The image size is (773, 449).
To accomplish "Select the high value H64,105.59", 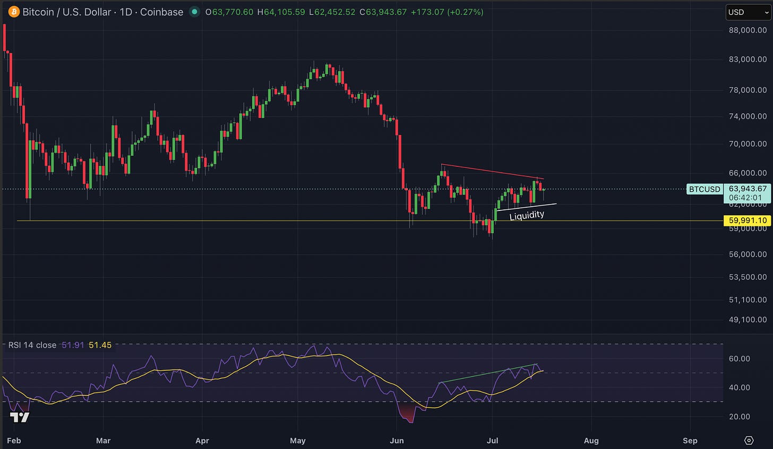I will pos(281,12).
